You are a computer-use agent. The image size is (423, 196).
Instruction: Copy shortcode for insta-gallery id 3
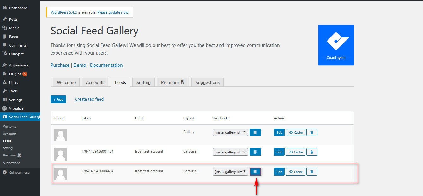255,172
